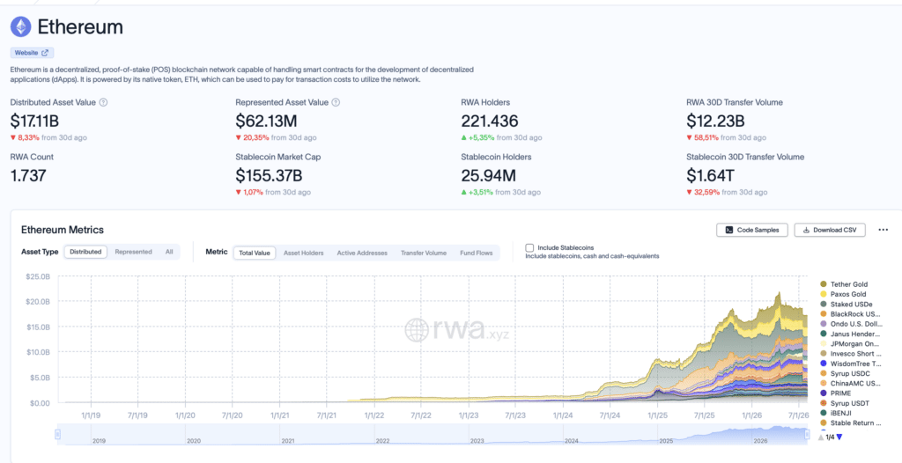The image size is (902, 463).
Task: Select the All asset type
Action: [x=169, y=252]
